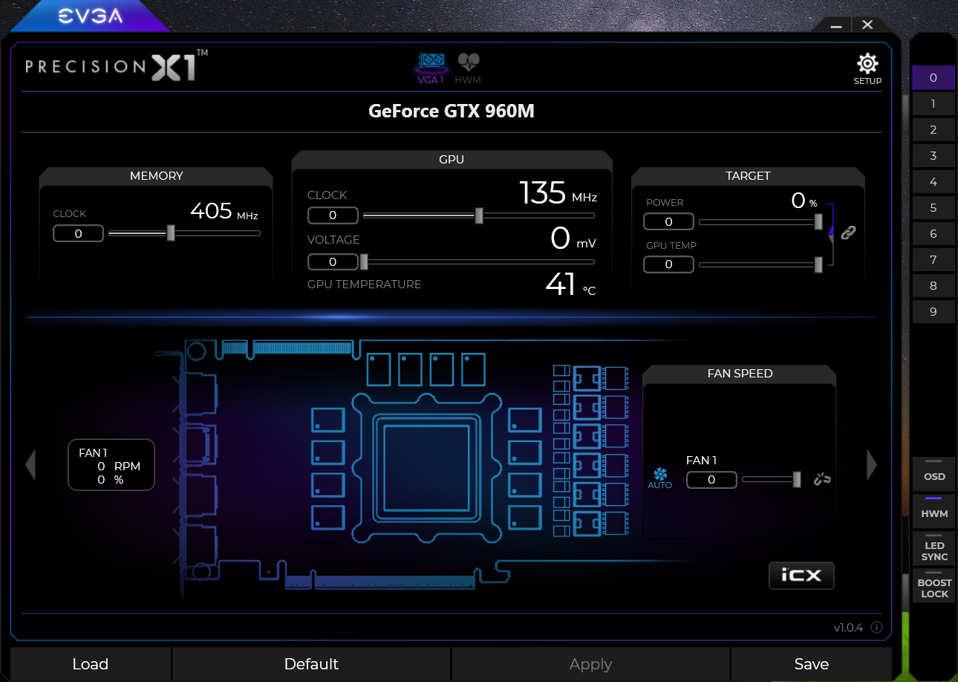Select profile 7
Image resolution: width=958 pixels, height=682 pixels.
(x=933, y=259)
